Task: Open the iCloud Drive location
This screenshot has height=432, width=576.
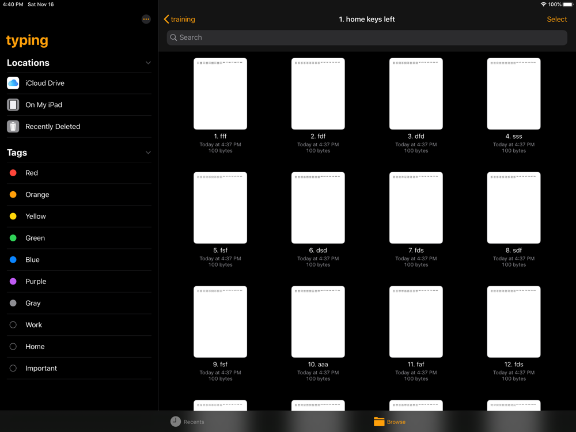Action: pyautogui.click(x=79, y=83)
